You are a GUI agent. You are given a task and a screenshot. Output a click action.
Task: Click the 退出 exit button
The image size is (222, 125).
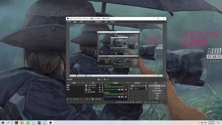point(157,98)
